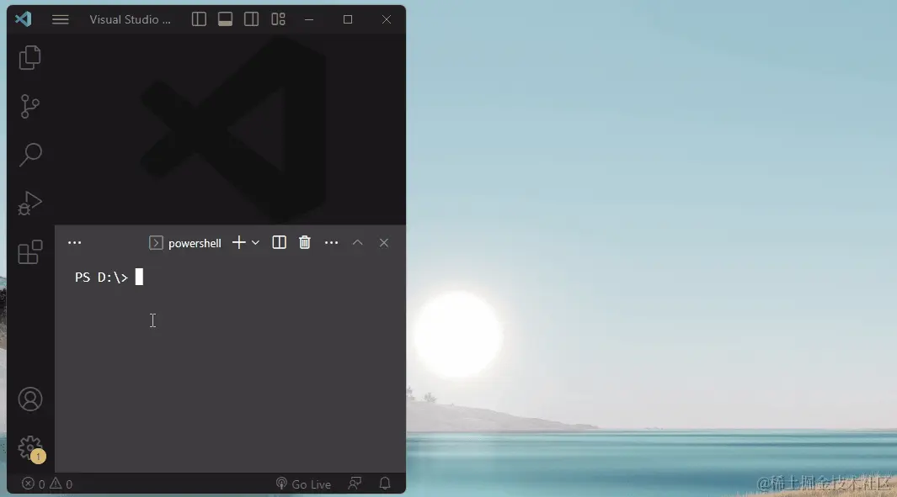
Task: Open Manage settings gear menu
Action: (31, 448)
